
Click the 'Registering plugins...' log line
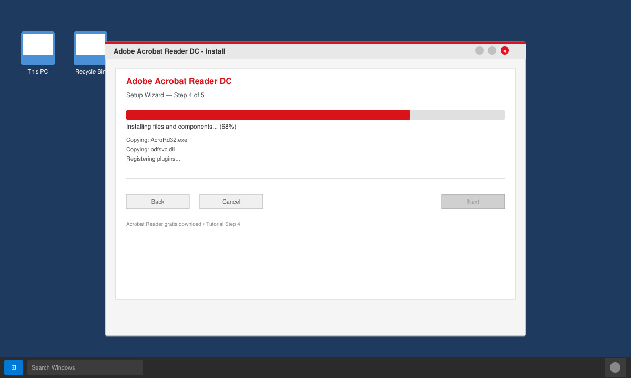153,159
